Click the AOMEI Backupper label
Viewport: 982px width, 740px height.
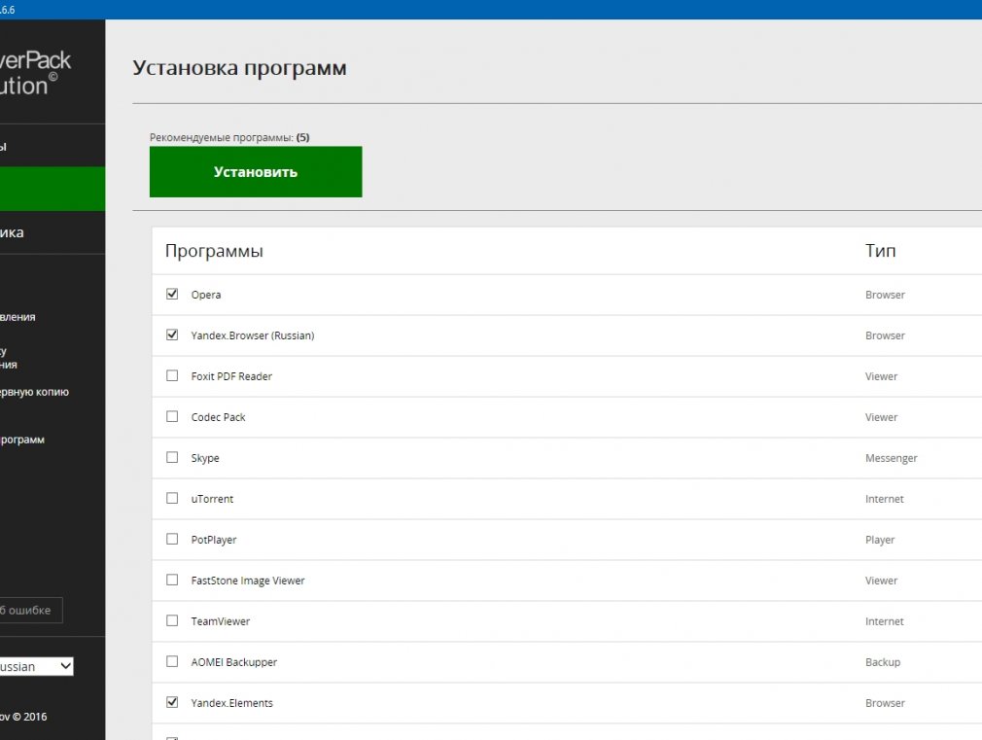click(233, 662)
